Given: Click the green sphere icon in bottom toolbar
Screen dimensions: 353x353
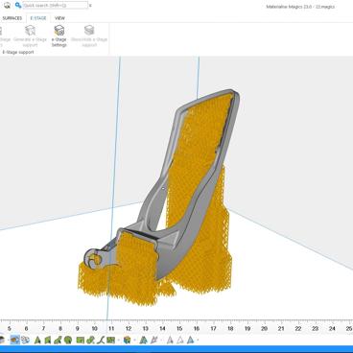Looking at the screenshot, I should [68, 340].
